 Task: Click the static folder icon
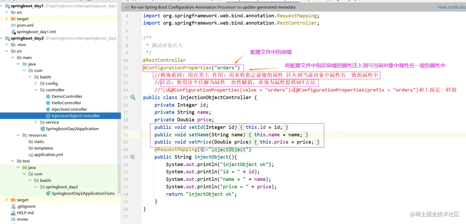point(31,142)
